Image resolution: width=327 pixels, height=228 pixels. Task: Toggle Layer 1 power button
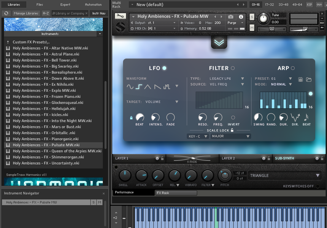tap(157, 159)
